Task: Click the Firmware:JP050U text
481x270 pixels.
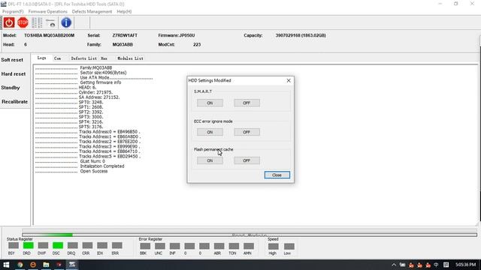Action: [177, 35]
